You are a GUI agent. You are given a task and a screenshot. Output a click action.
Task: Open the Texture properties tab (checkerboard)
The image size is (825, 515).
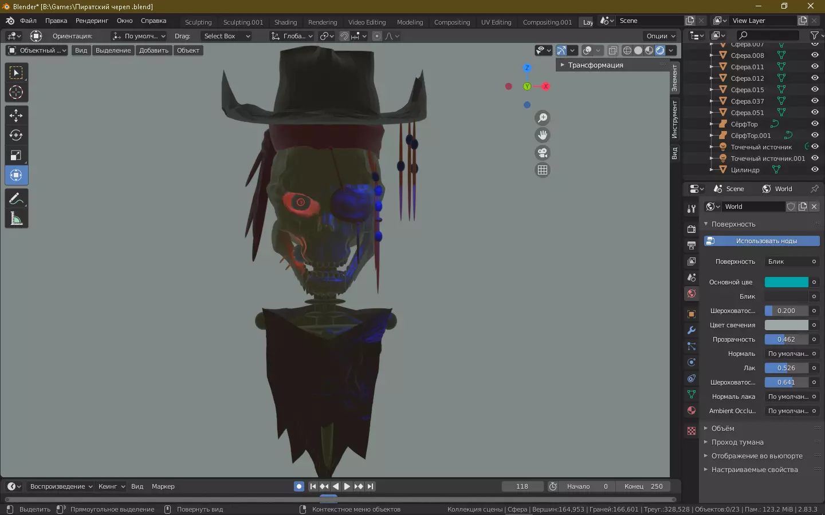click(x=692, y=431)
